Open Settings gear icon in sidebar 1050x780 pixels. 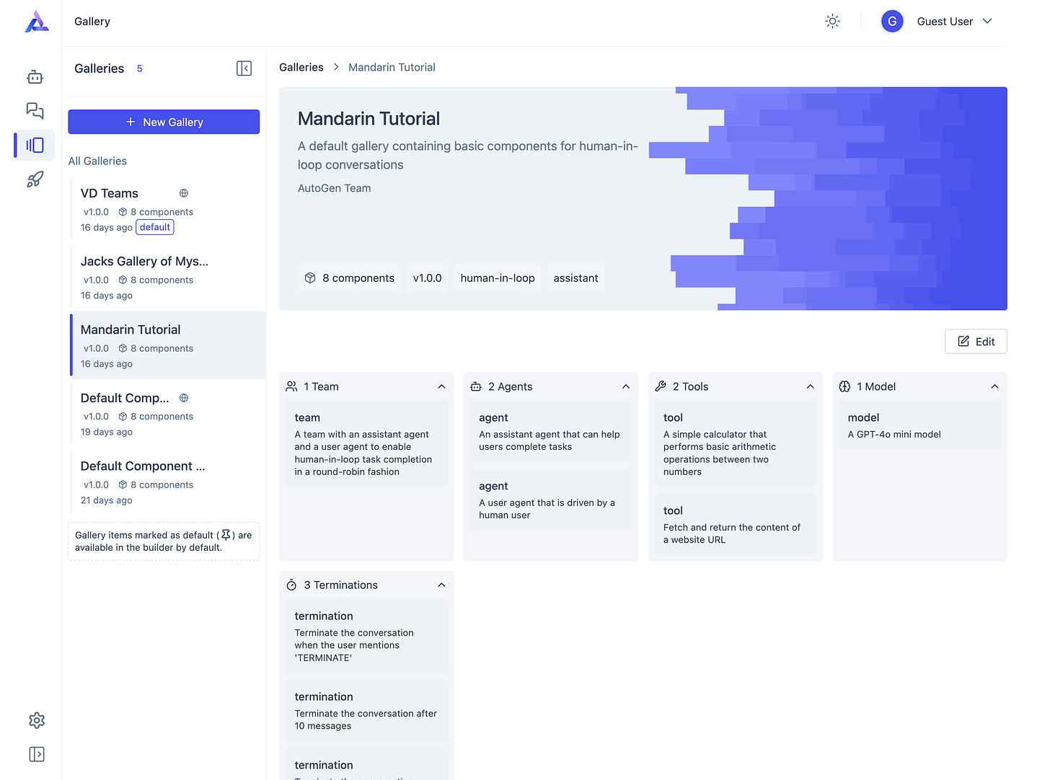(37, 720)
